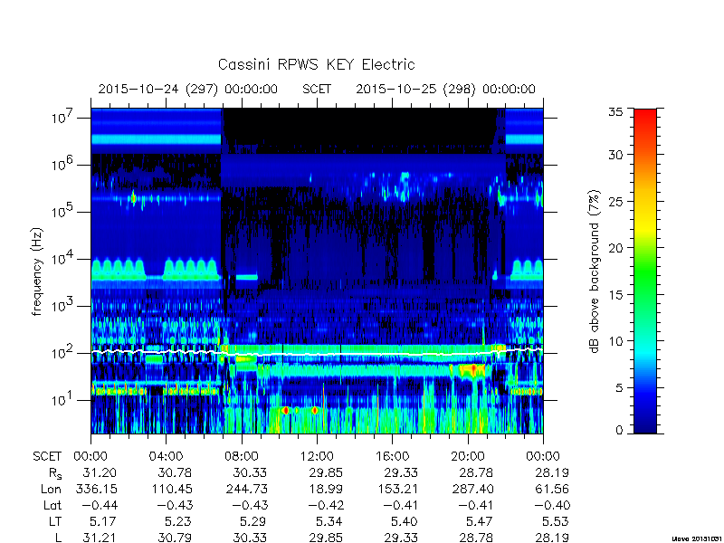The image size is (724, 543).
Task: Select the start date '2015-10-24 (297) 00:00:00'
Action: click(x=188, y=89)
